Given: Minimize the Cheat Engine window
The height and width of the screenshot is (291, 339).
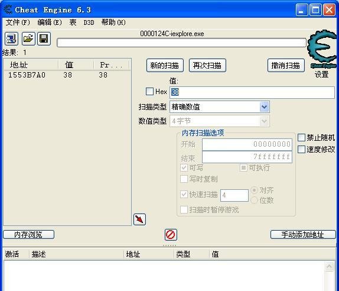Looking at the screenshot, I should coord(301,10).
